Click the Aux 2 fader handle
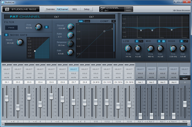 tap(152, 116)
